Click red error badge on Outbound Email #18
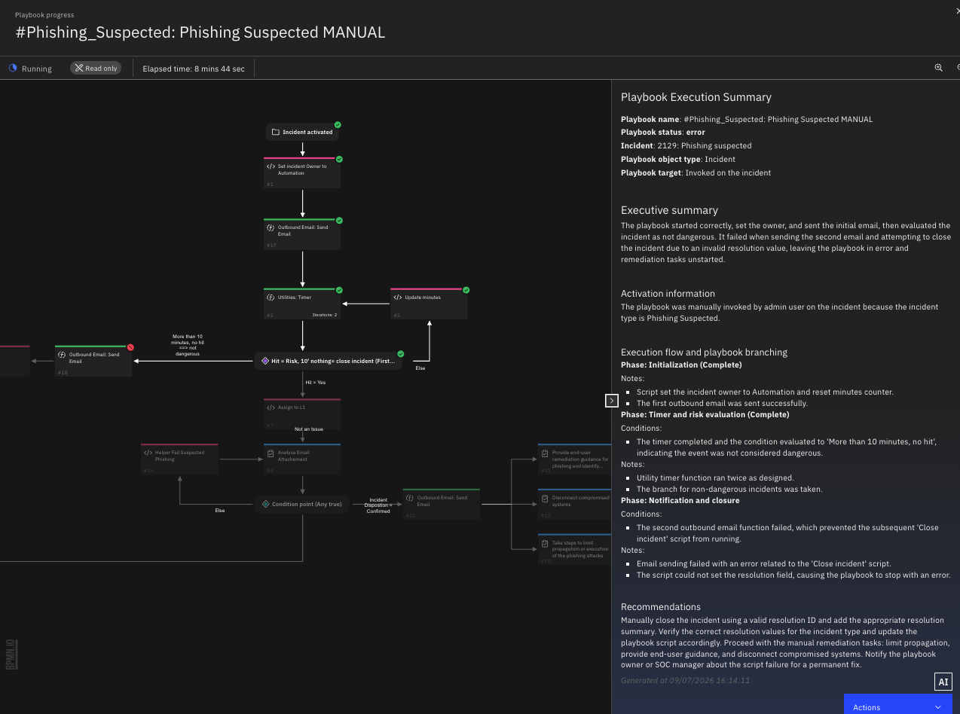This screenshot has width=960, height=714. click(x=130, y=347)
